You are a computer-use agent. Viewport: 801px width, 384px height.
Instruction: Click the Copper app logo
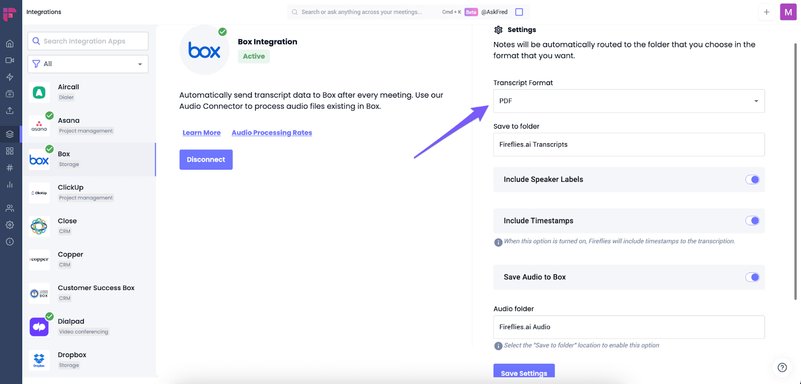[x=39, y=260]
